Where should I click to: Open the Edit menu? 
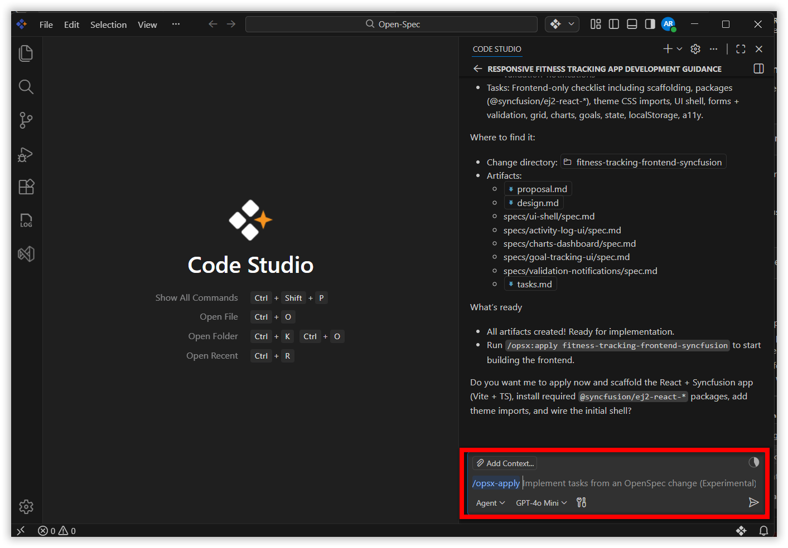pos(71,25)
